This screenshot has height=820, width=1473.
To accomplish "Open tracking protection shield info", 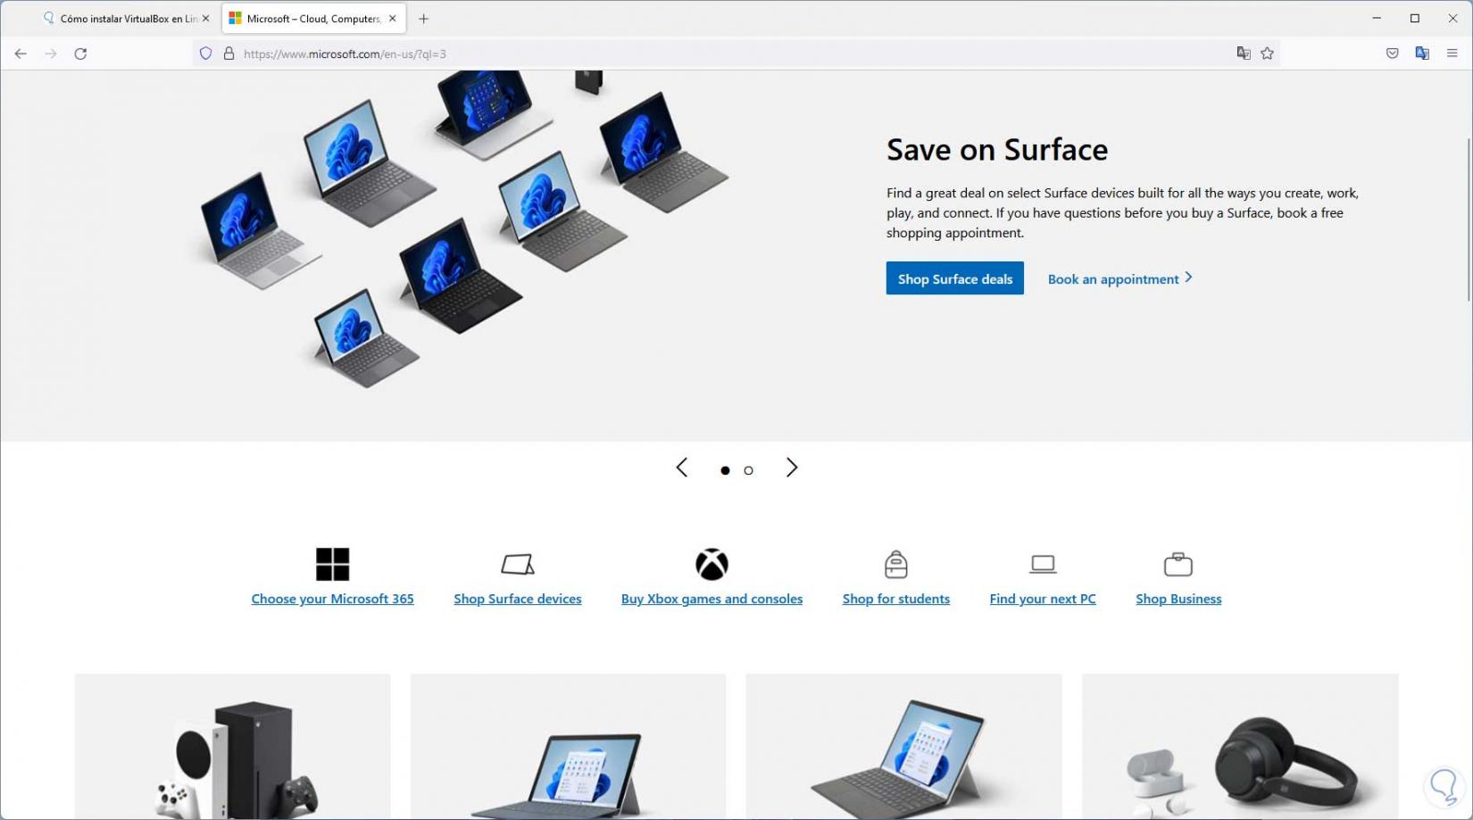I will click(x=206, y=54).
